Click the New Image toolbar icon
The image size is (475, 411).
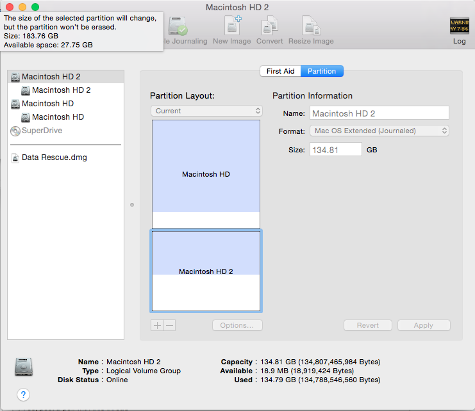coord(232,26)
